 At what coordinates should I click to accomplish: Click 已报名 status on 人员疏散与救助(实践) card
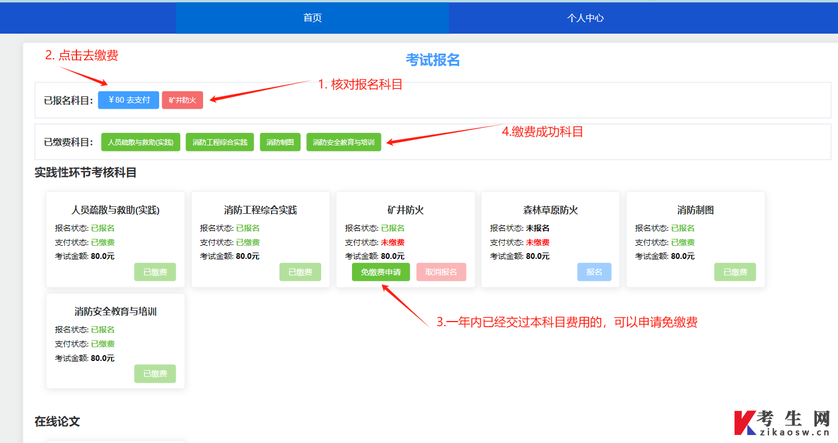click(103, 228)
